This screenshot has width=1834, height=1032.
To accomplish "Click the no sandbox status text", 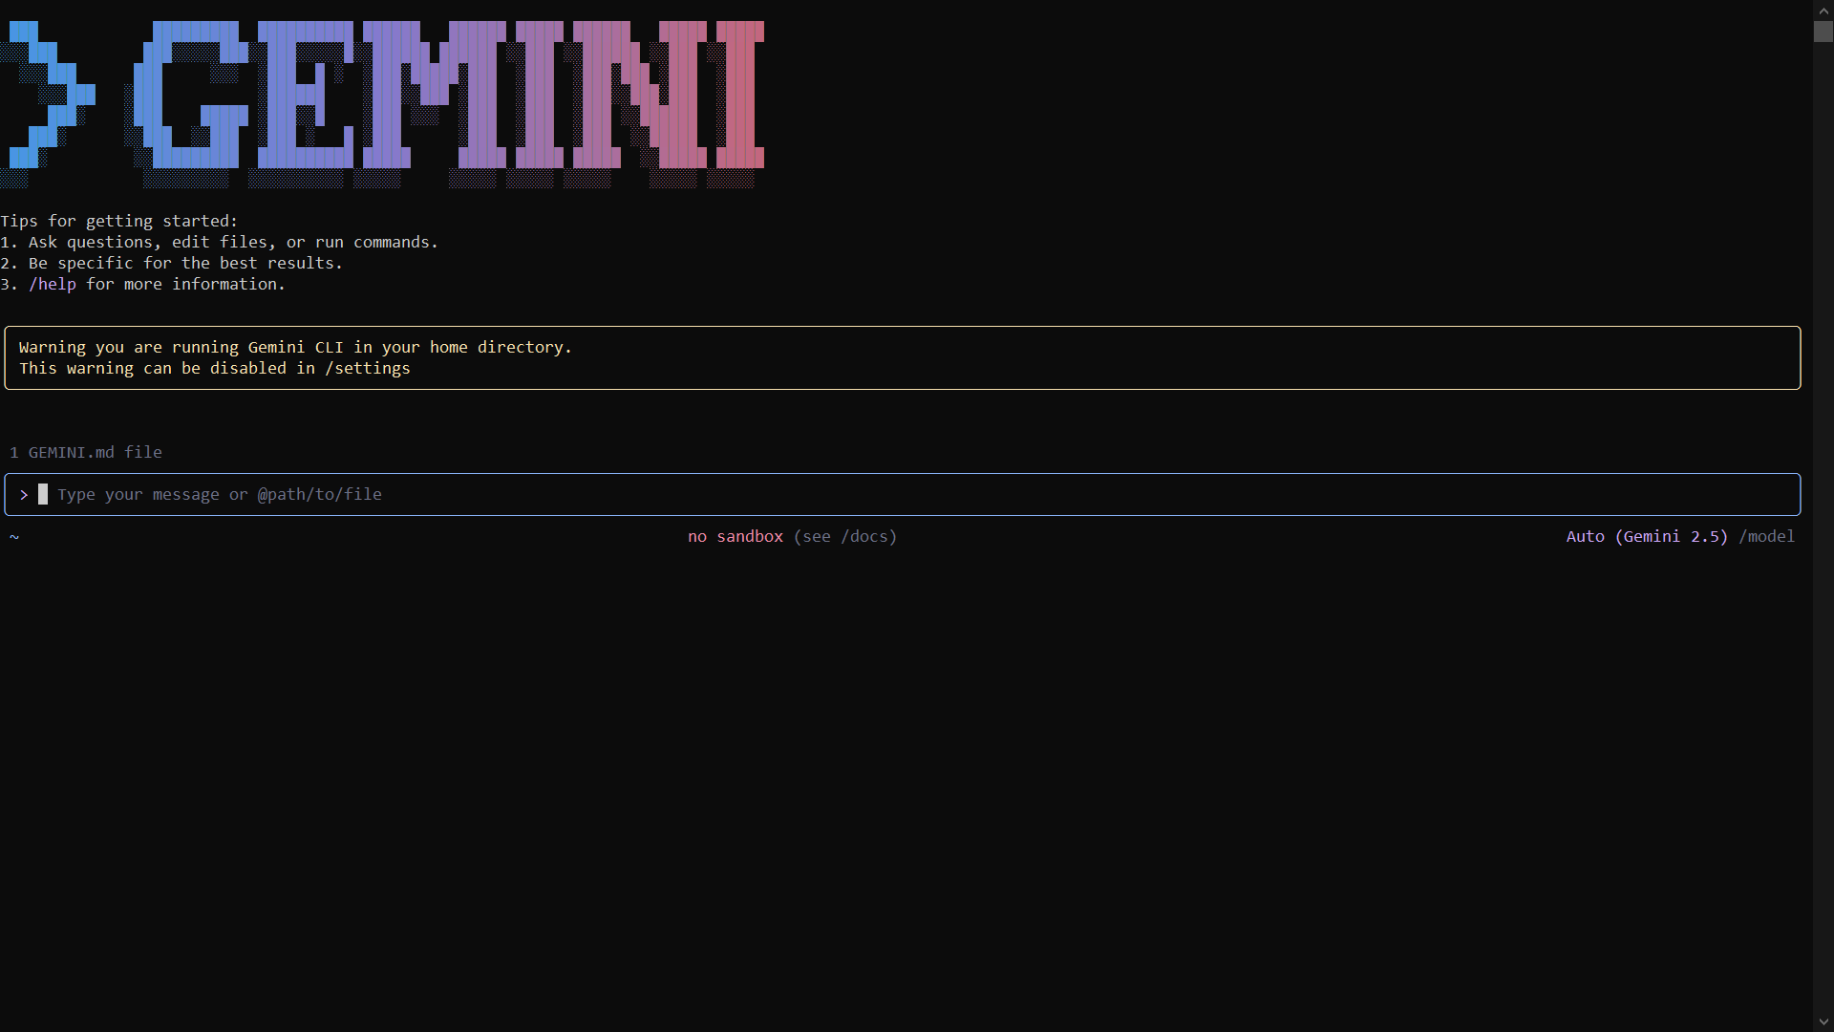I will pos(735,536).
